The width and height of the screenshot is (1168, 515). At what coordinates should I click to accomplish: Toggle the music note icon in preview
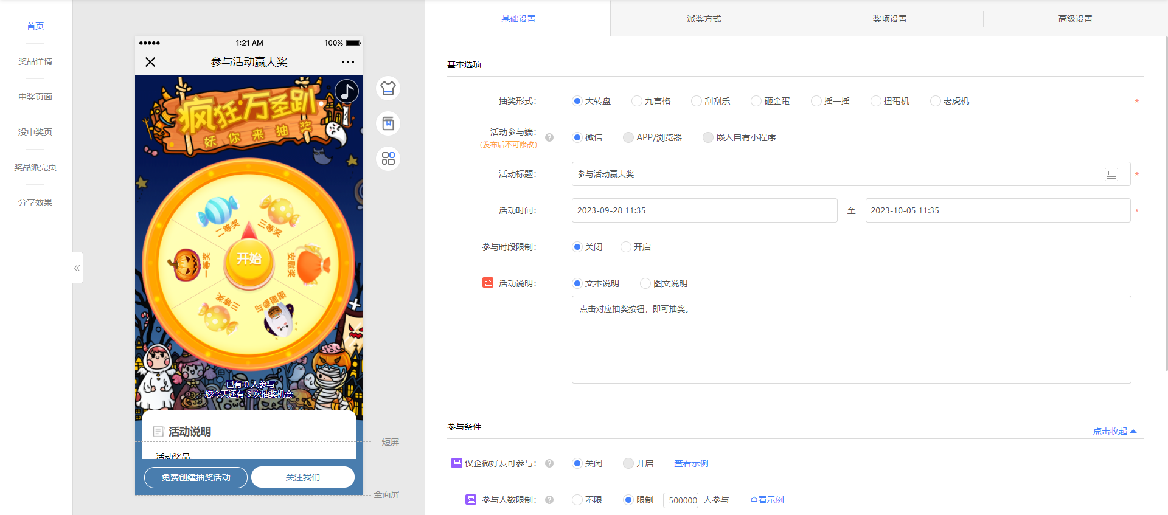pyautogui.click(x=347, y=91)
